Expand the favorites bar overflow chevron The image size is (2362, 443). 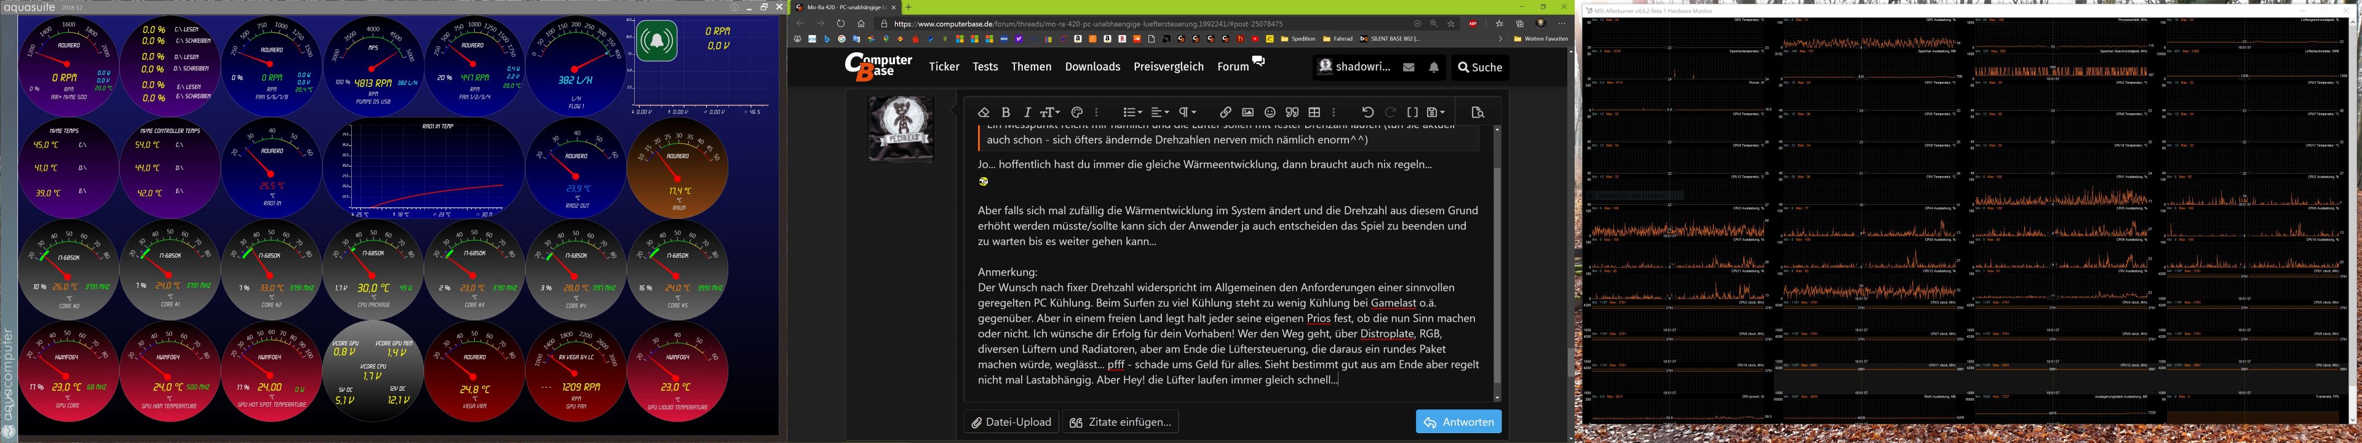pos(1500,39)
